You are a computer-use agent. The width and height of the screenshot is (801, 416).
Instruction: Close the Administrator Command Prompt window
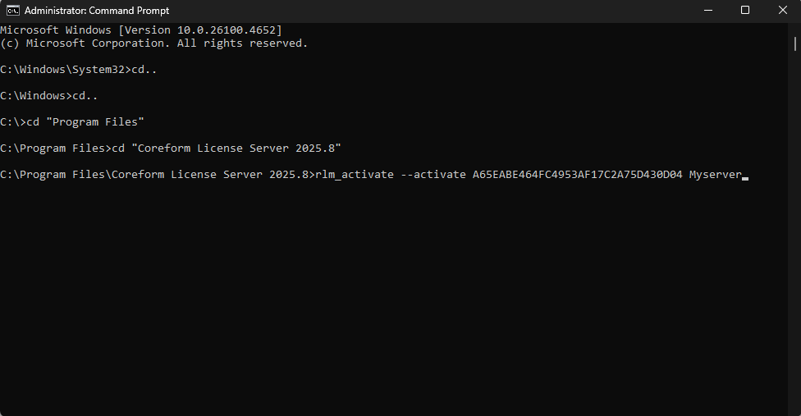click(782, 10)
